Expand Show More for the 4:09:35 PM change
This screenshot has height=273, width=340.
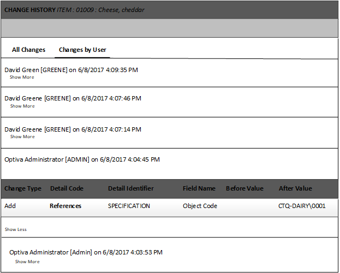(x=22, y=78)
